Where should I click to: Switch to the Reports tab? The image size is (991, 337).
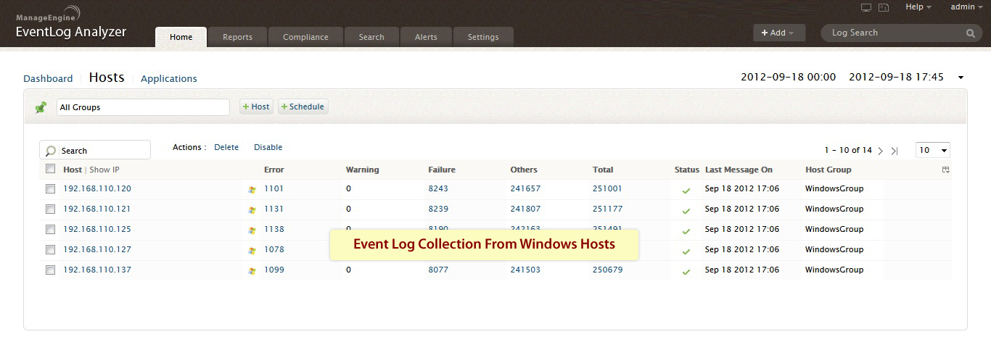click(x=237, y=37)
